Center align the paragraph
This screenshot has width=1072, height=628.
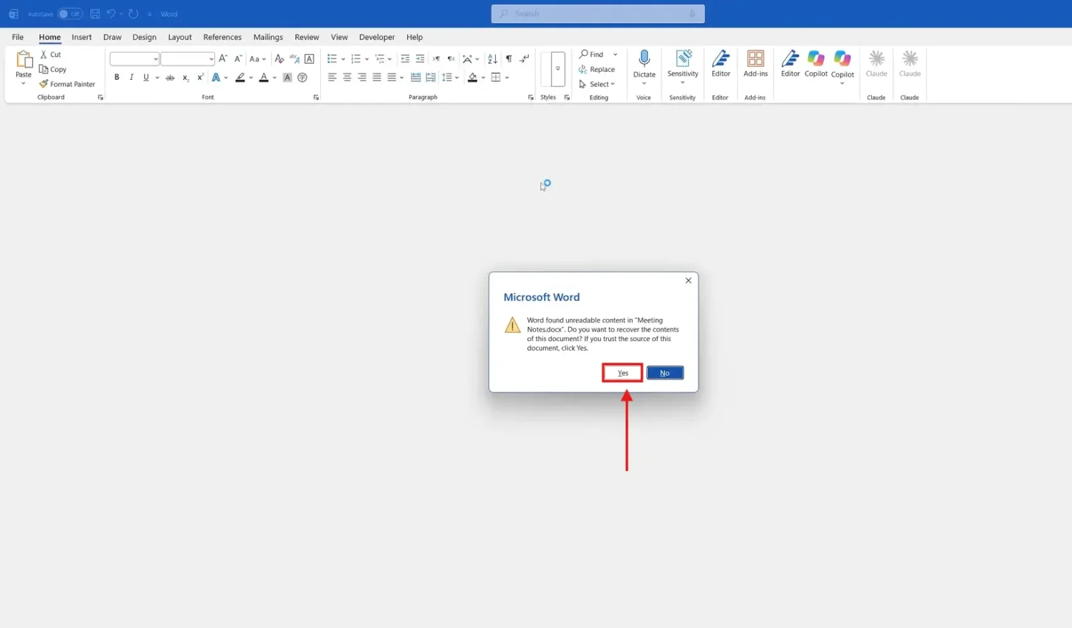(347, 78)
